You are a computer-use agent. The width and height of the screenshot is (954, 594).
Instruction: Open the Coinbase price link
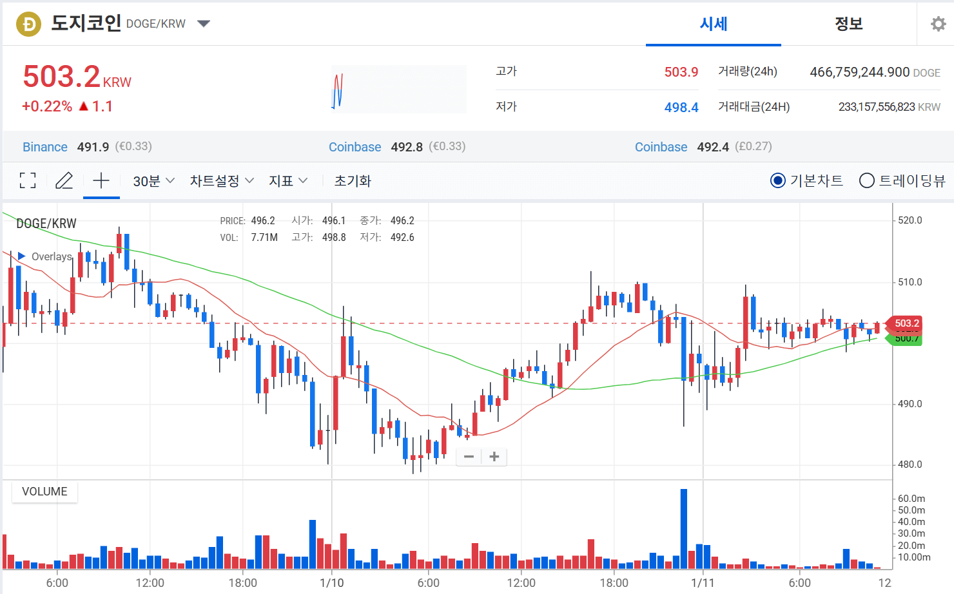355,146
